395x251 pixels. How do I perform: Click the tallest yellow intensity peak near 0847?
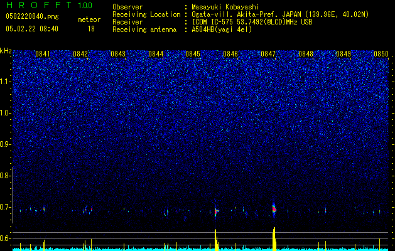pyautogui.click(x=274, y=238)
